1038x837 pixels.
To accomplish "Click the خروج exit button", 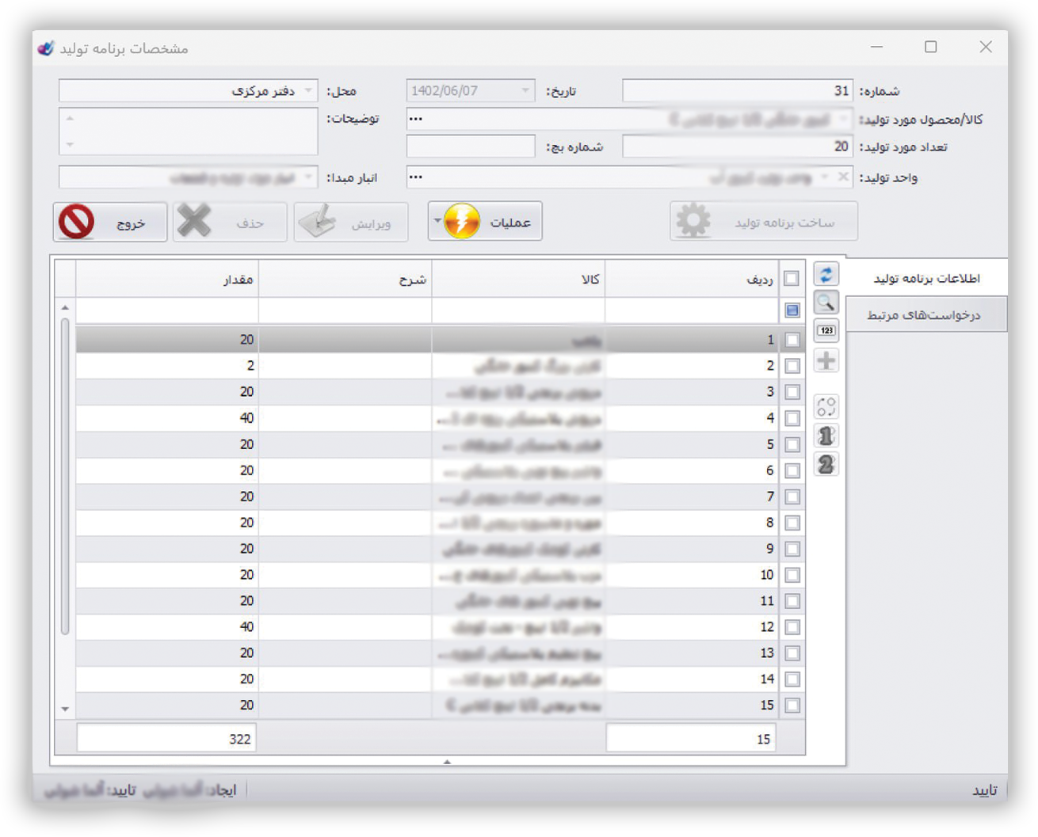I will click(110, 222).
